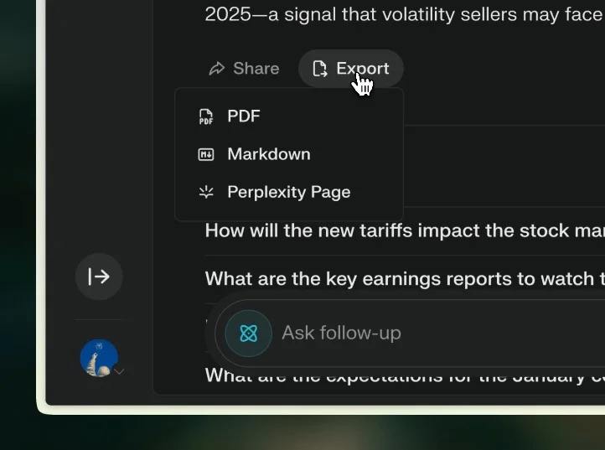Expand the chevron beside the profile avatar
Viewport: 605px width, 450px height.
[x=120, y=371]
